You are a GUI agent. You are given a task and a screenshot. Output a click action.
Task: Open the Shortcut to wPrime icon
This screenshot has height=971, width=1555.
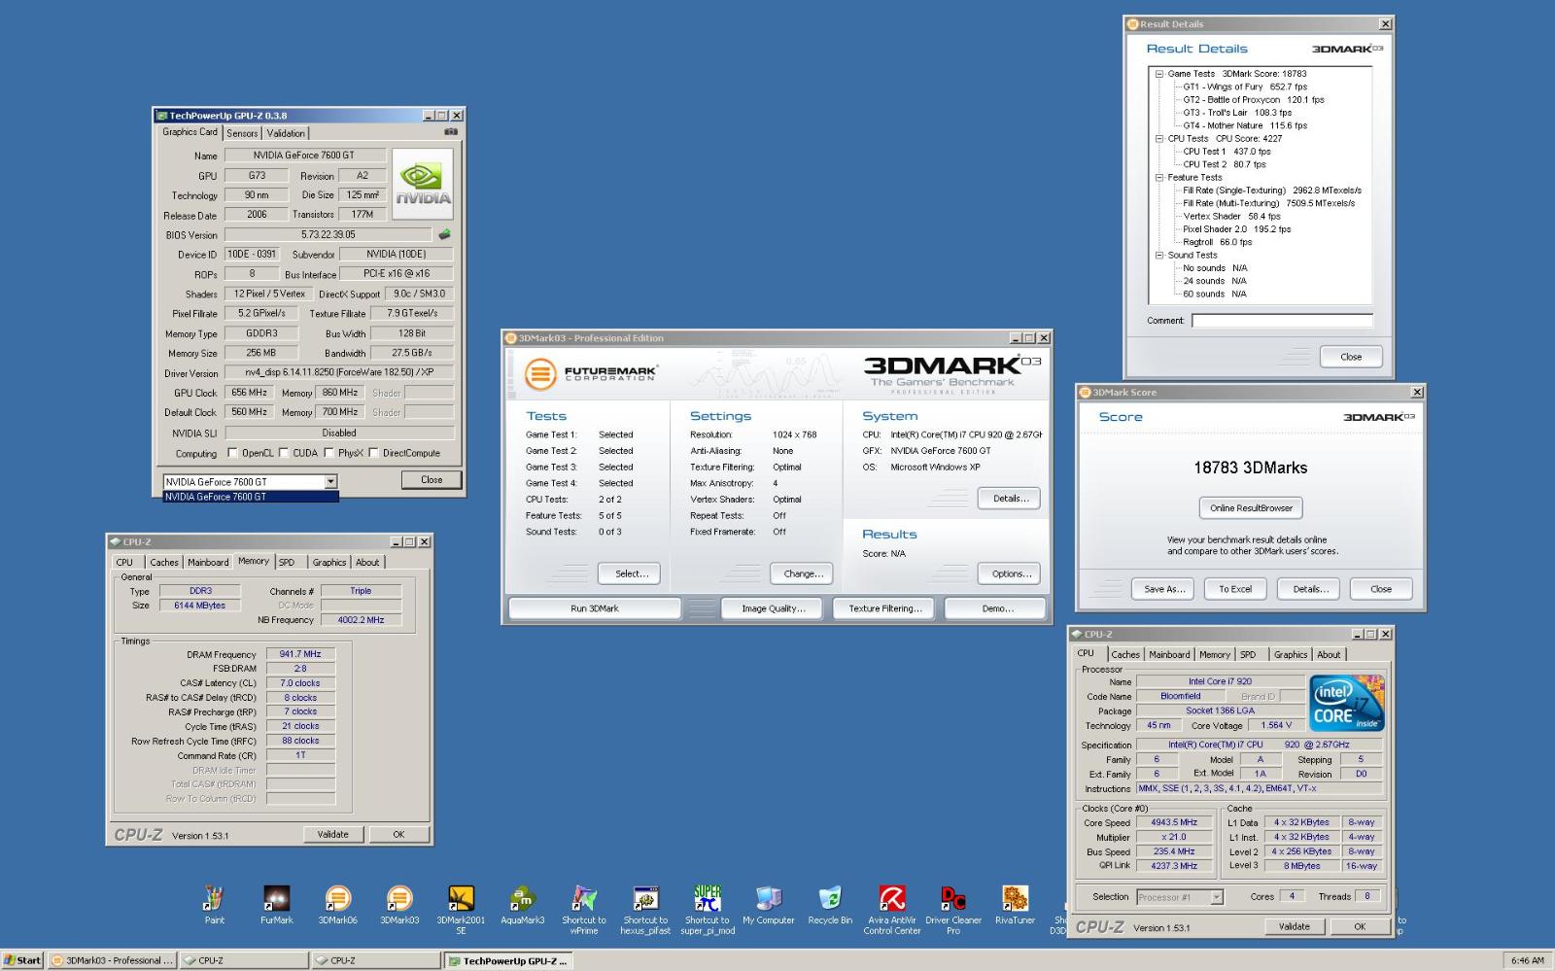pos(583,898)
